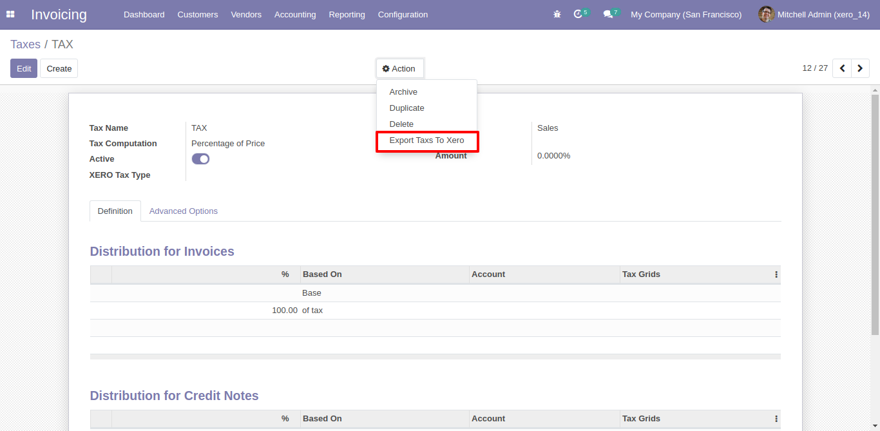
Task: Open the My Company (San Francisco) switcher
Action: click(x=686, y=14)
